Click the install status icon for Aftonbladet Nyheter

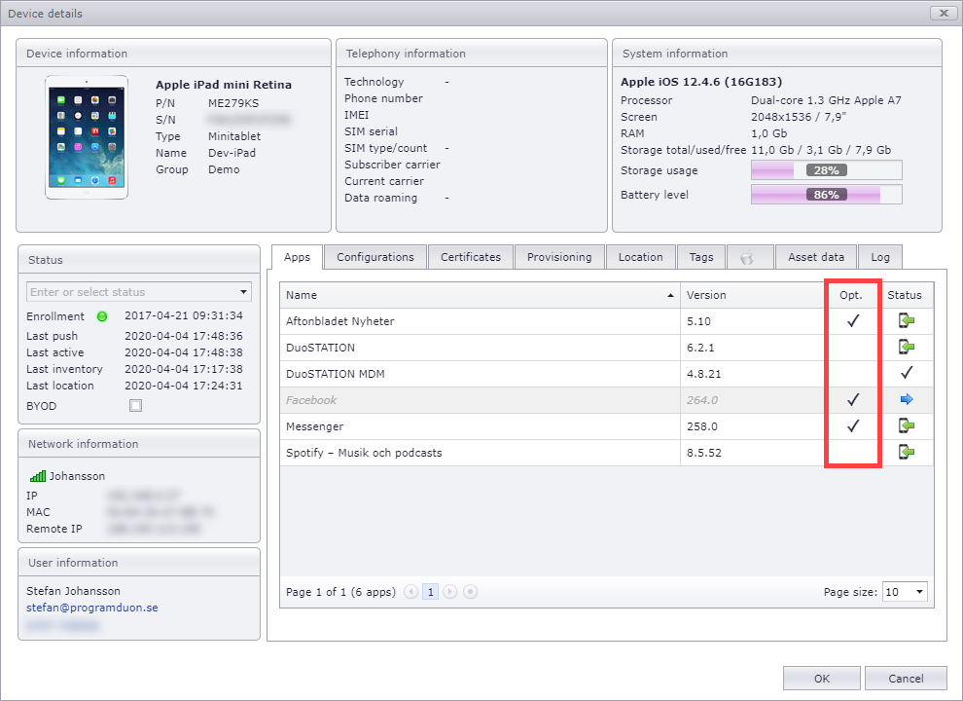pos(907,320)
